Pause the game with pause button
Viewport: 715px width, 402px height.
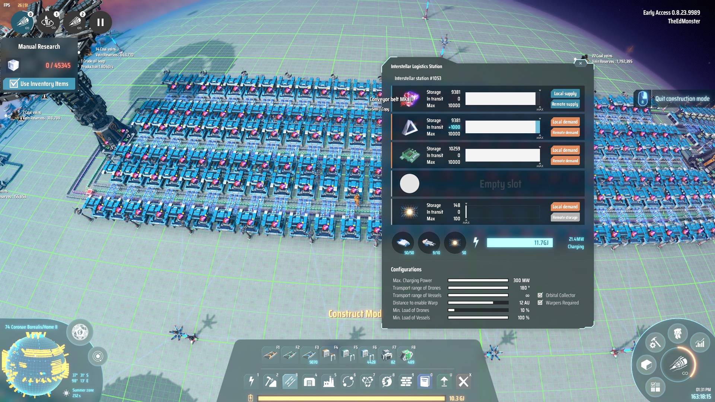(100, 22)
